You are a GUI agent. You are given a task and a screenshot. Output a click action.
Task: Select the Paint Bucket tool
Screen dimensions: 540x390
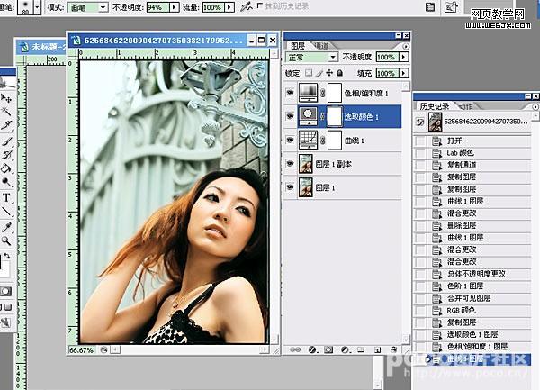point(6,168)
